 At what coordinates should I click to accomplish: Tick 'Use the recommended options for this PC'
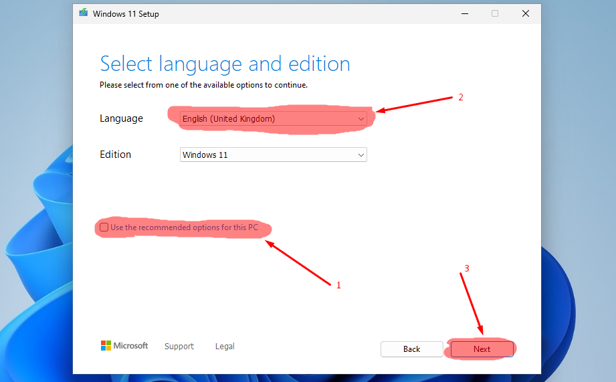104,227
